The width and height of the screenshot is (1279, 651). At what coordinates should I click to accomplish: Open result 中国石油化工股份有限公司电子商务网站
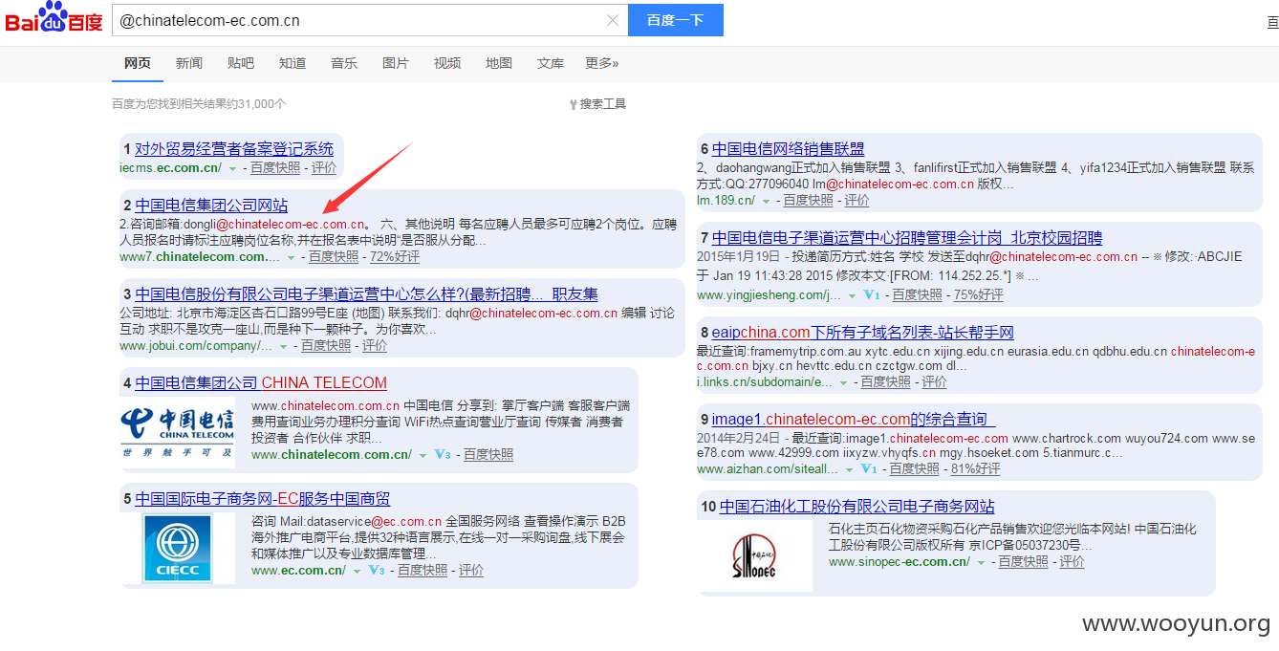coord(857,507)
